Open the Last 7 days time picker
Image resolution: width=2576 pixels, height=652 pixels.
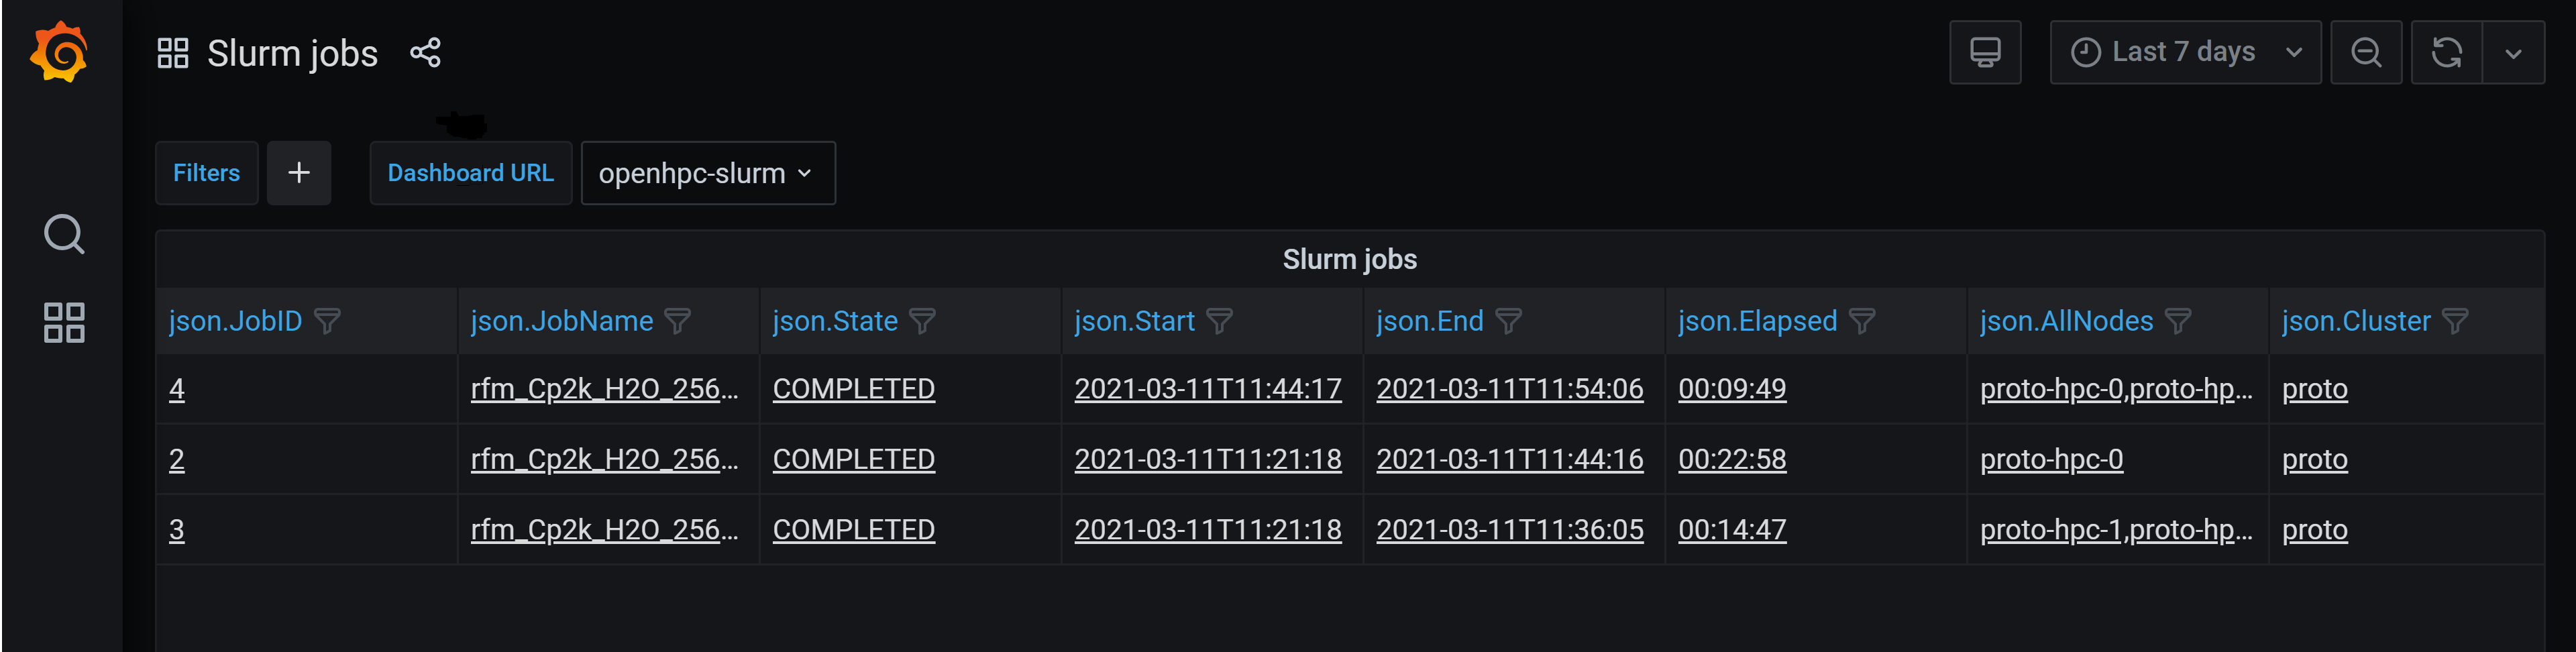[x=2185, y=52]
